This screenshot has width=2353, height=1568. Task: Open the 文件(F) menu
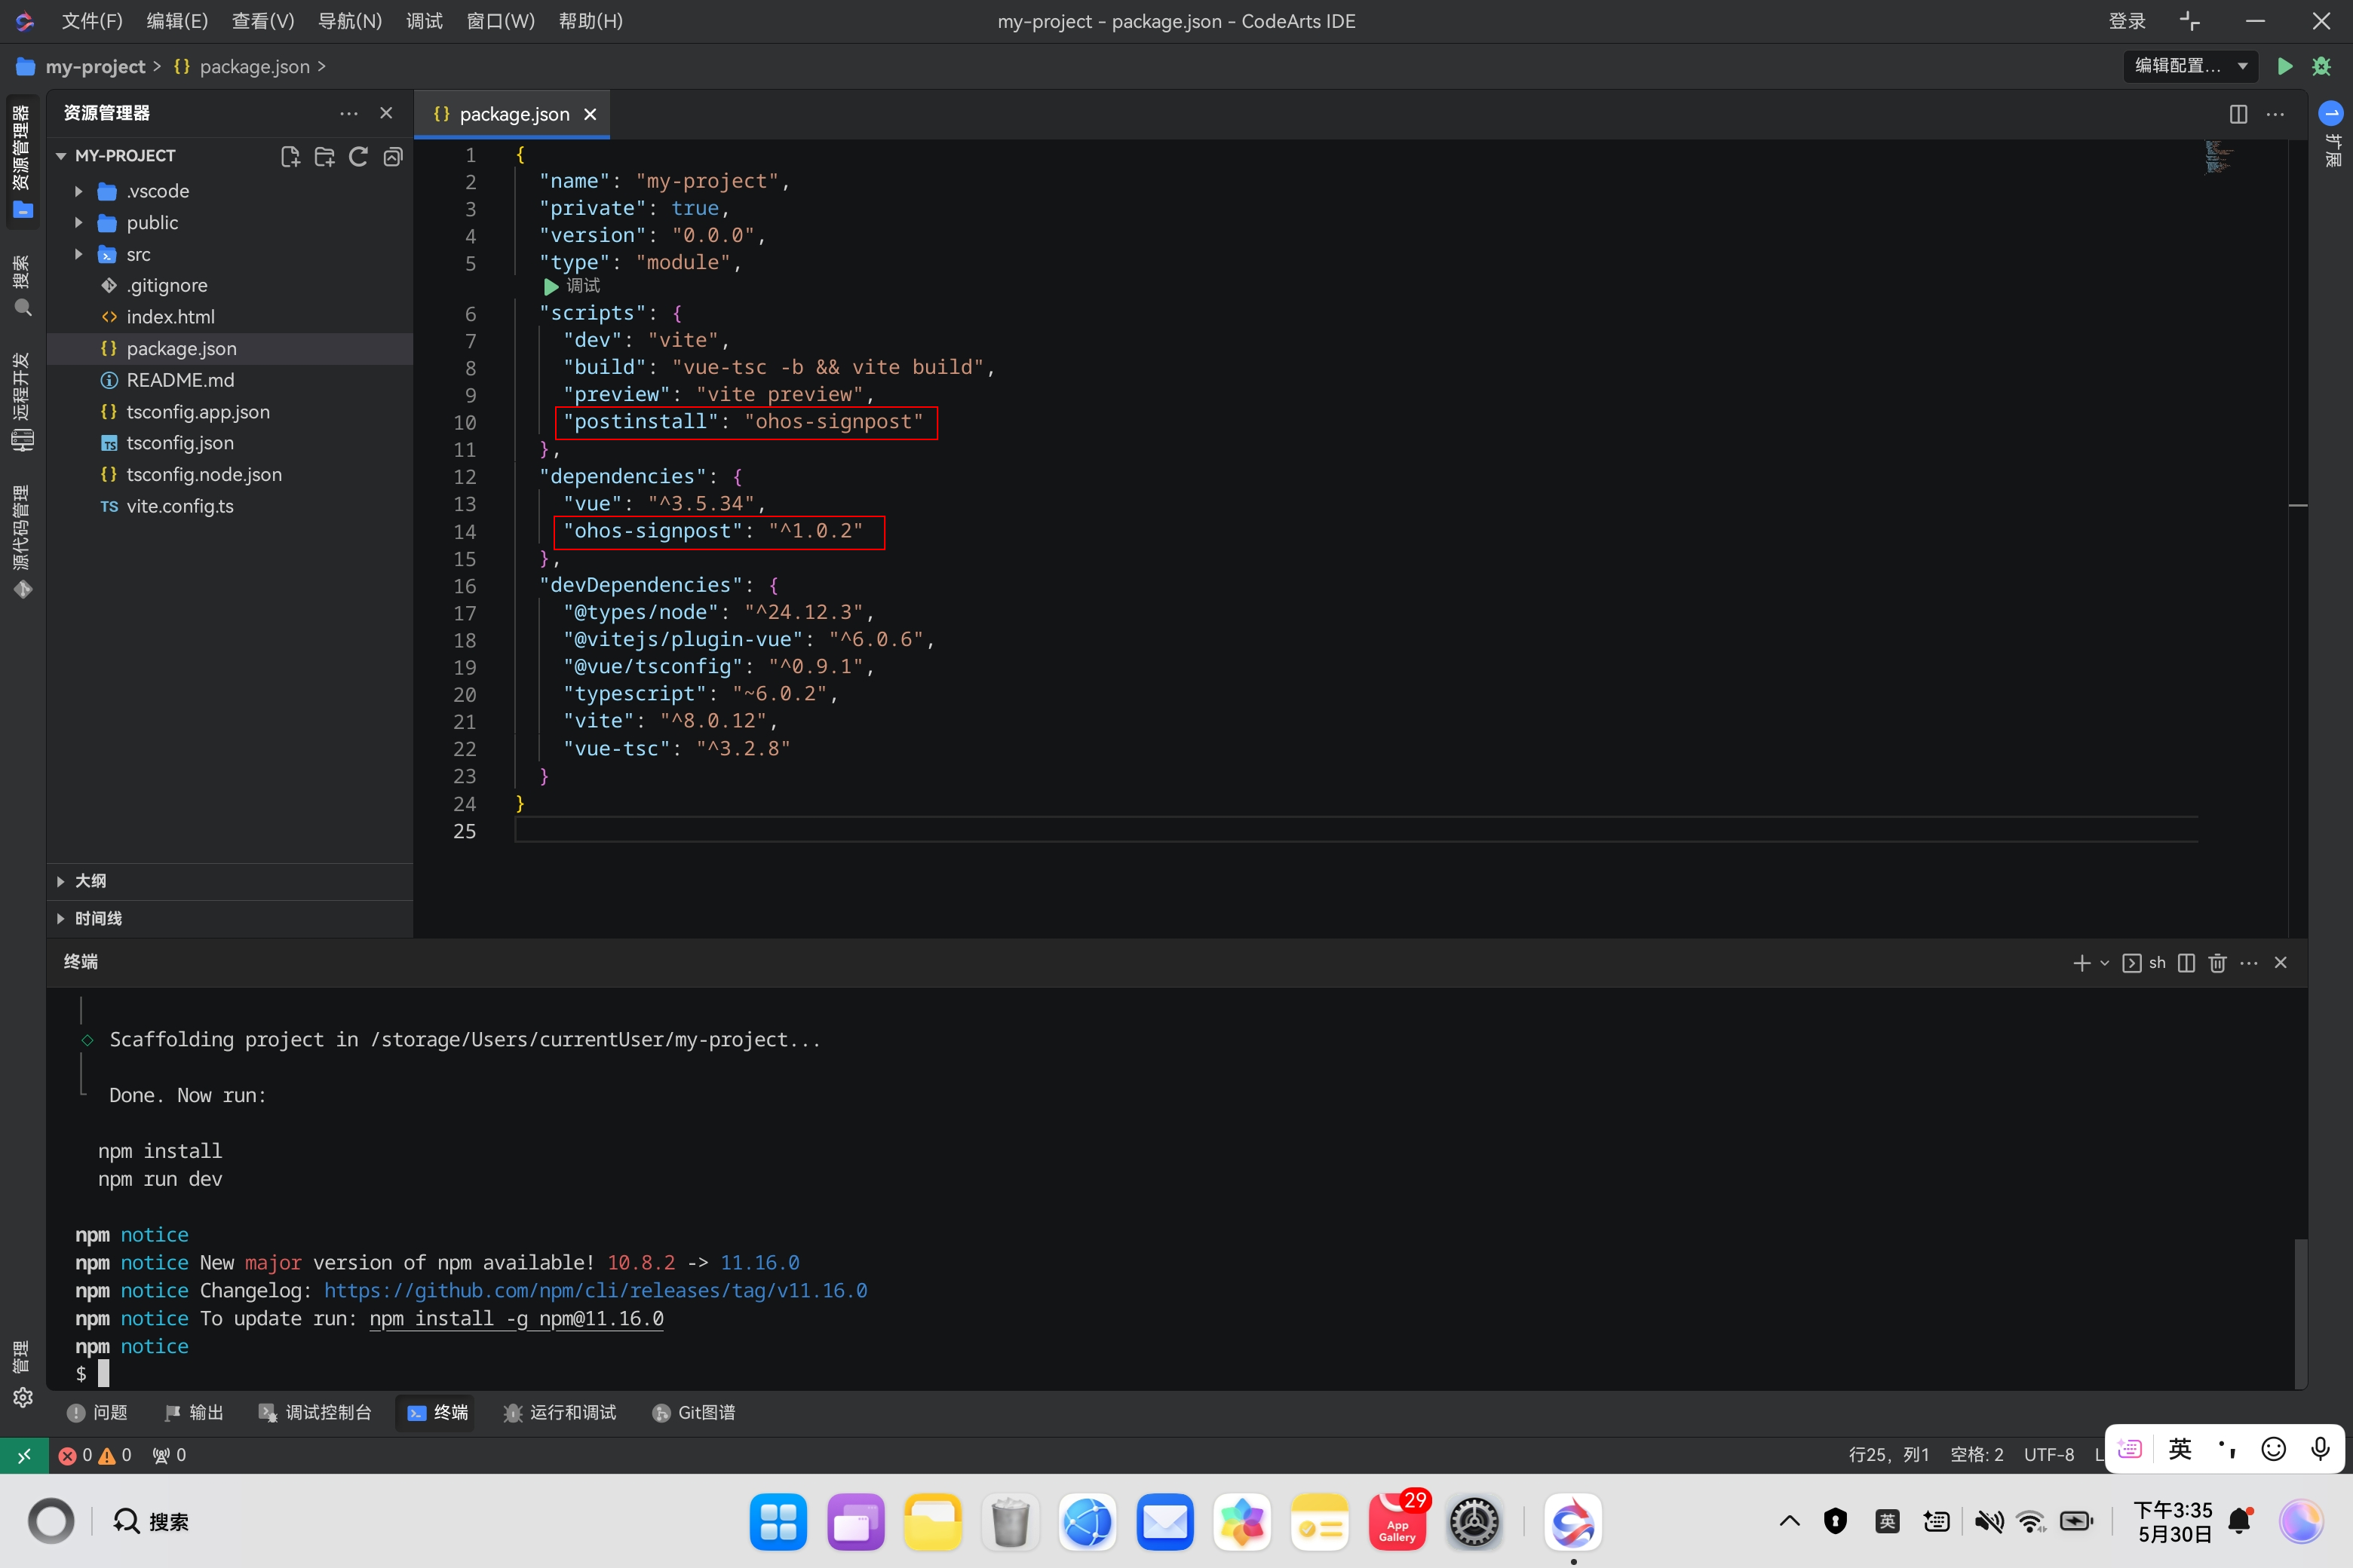(x=92, y=21)
